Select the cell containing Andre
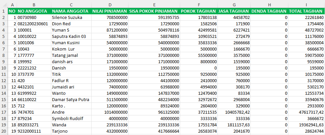The width and height of the screenshot is (325, 135). click(71, 112)
